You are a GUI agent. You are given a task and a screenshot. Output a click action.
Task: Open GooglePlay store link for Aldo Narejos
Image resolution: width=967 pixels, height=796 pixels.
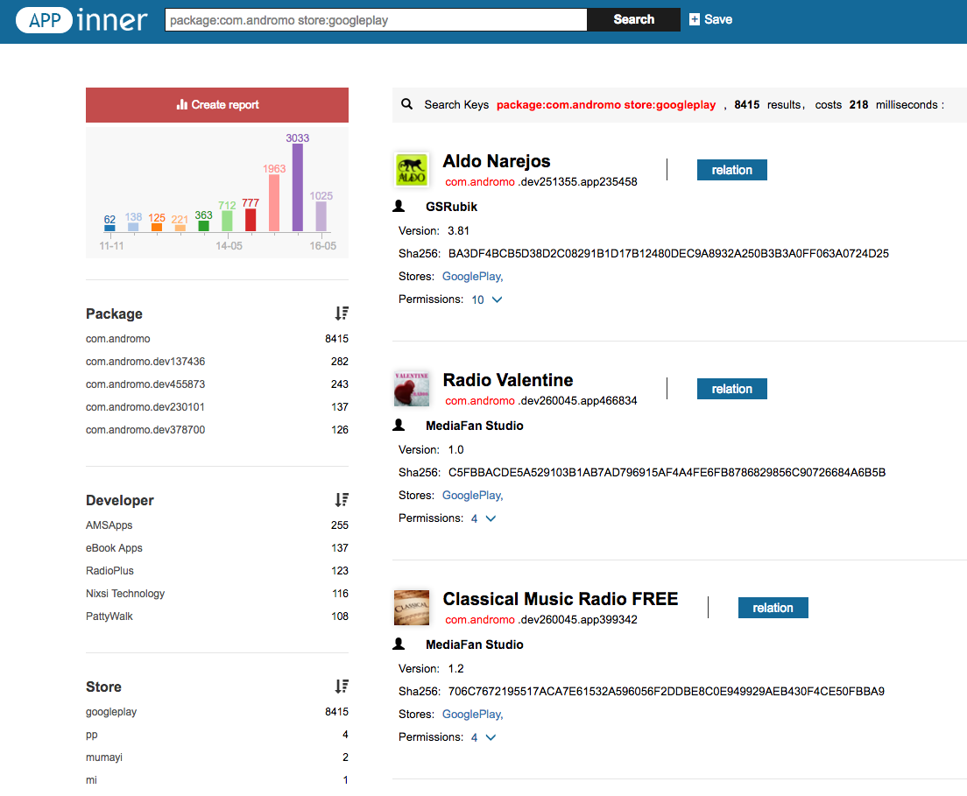(472, 276)
